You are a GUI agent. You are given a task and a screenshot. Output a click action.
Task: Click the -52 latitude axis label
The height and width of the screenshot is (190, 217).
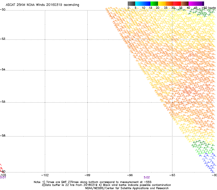[x=3, y=39]
